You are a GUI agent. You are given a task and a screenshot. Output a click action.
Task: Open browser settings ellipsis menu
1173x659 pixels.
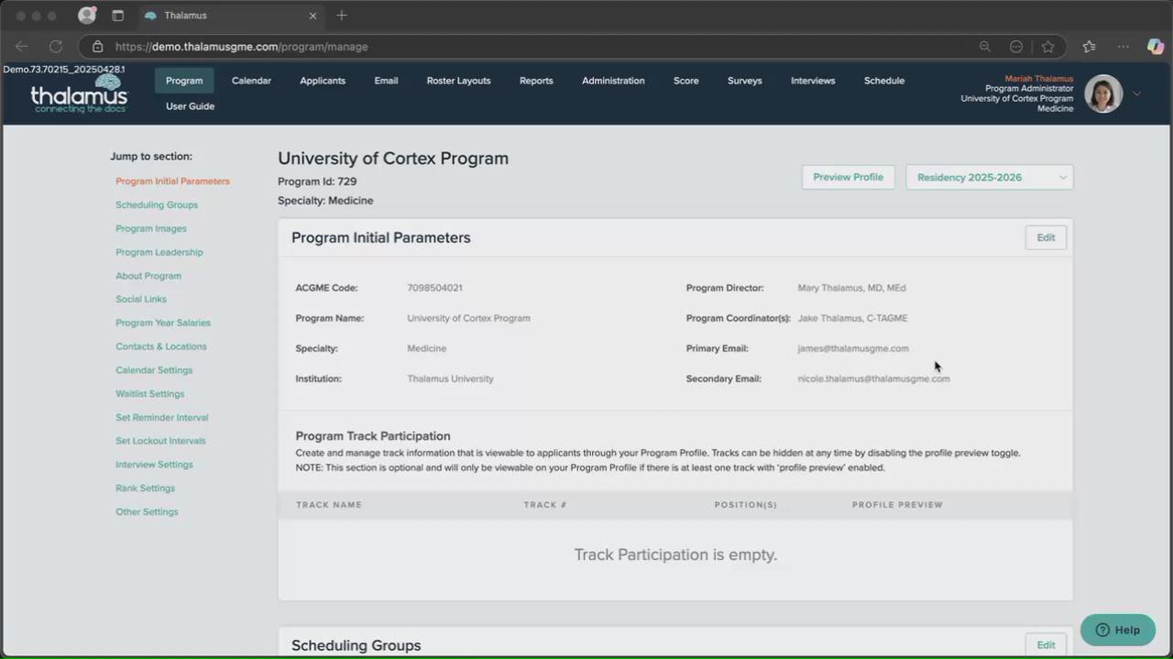1124,47
